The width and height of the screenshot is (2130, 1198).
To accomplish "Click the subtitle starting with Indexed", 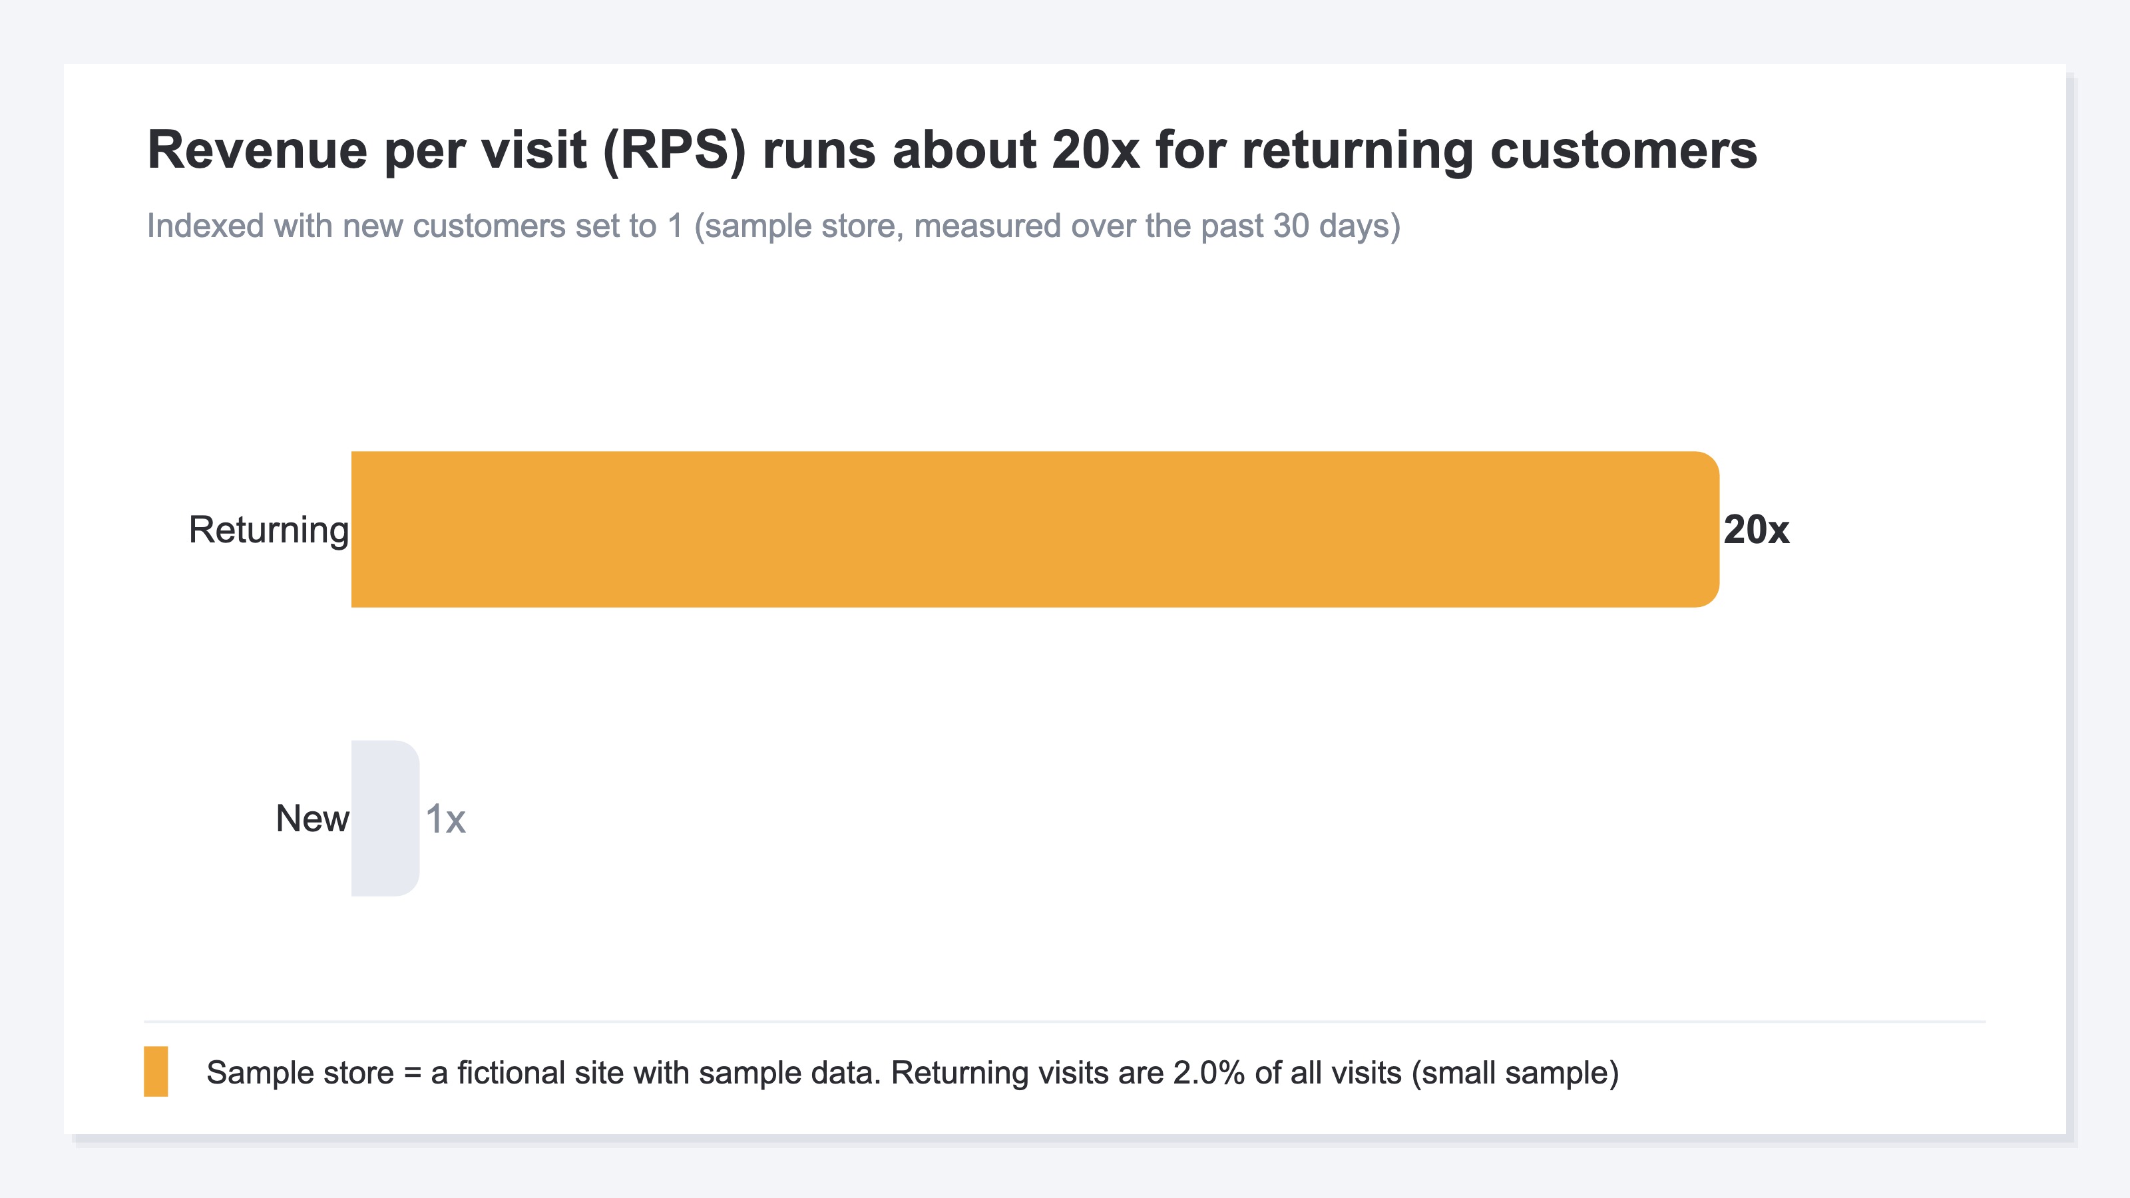I will click(x=774, y=226).
